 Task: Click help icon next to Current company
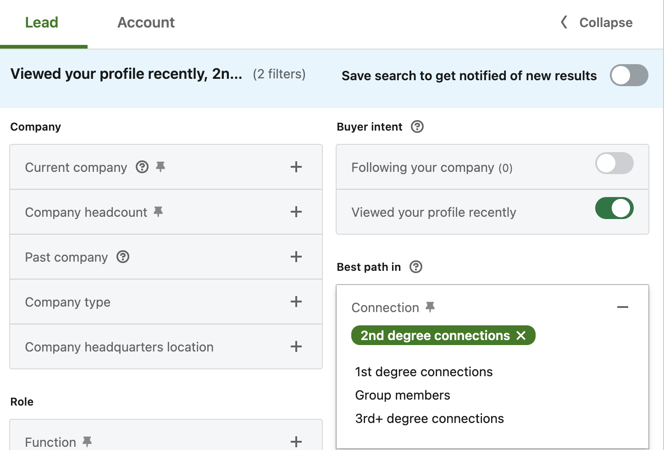142,167
